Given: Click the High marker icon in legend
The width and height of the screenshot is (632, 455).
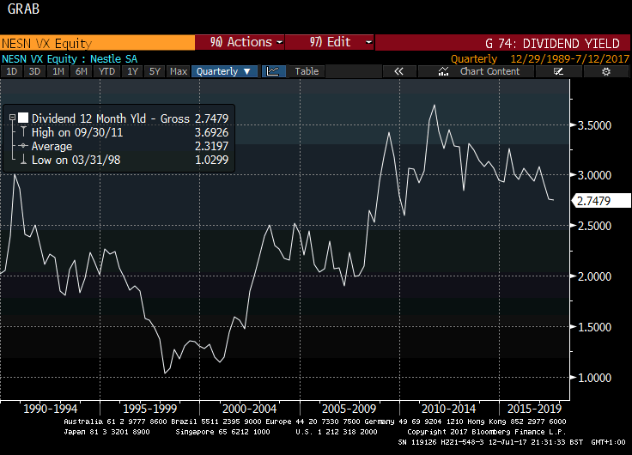Looking at the screenshot, I should click(x=23, y=132).
